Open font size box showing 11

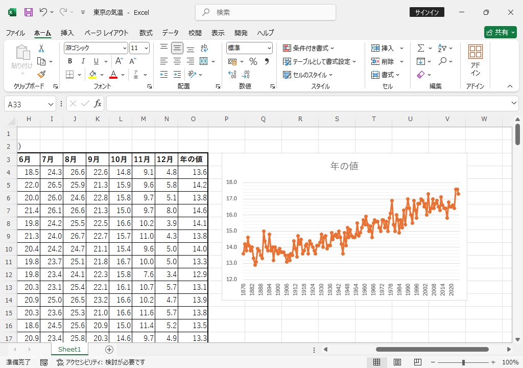[139, 48]
